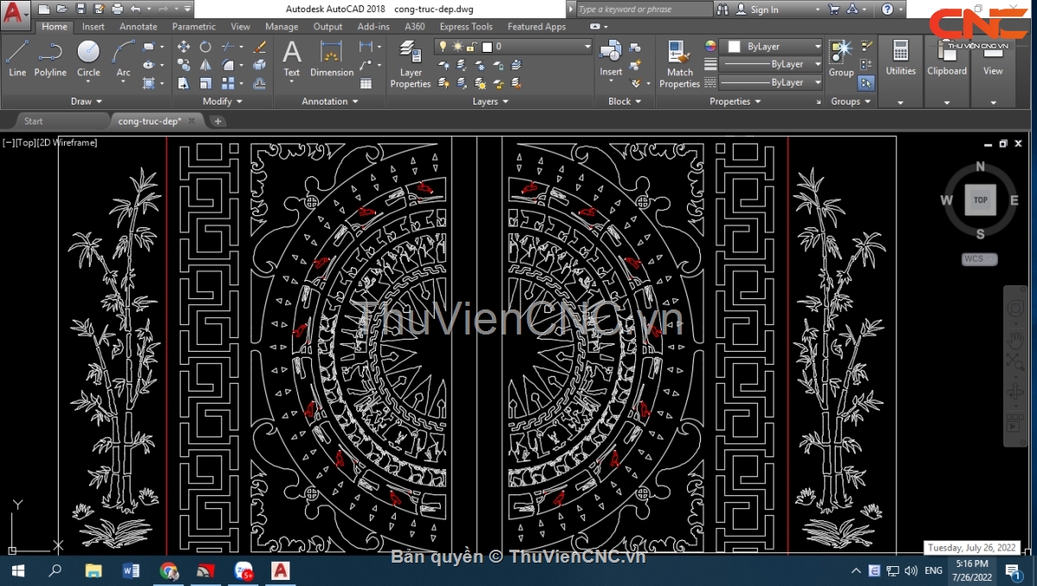The height and width of the screenshot is (586, 1037).
Task: Expand the Block panel
Action: coord(625,101)
